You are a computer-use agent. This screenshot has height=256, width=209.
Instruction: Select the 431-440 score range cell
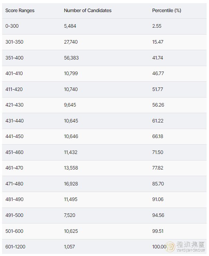15,121
